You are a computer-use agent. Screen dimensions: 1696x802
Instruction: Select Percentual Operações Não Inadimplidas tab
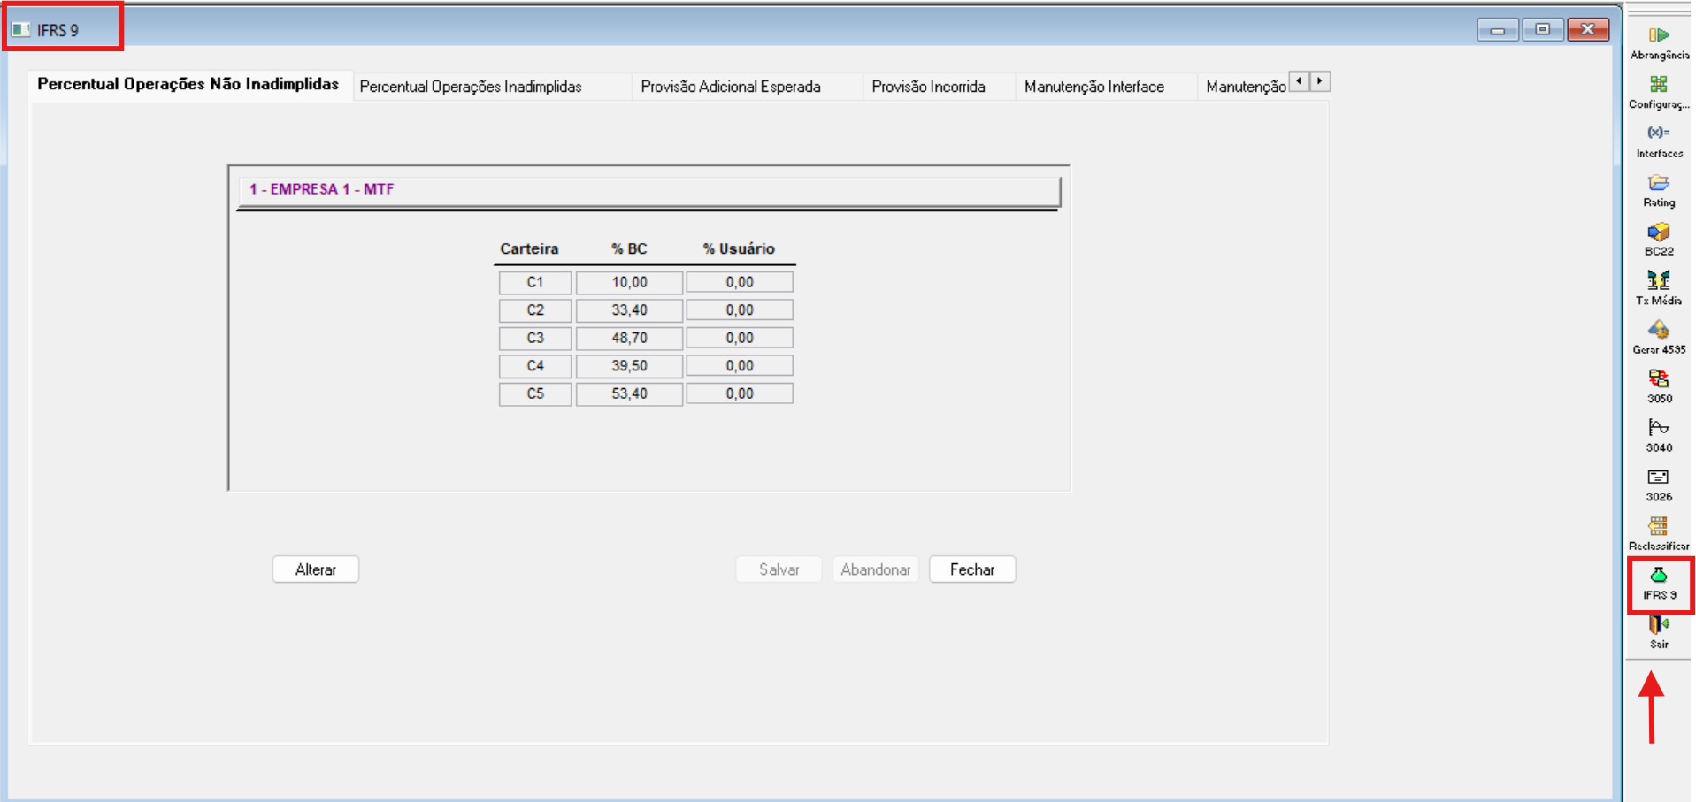[188, 85]
